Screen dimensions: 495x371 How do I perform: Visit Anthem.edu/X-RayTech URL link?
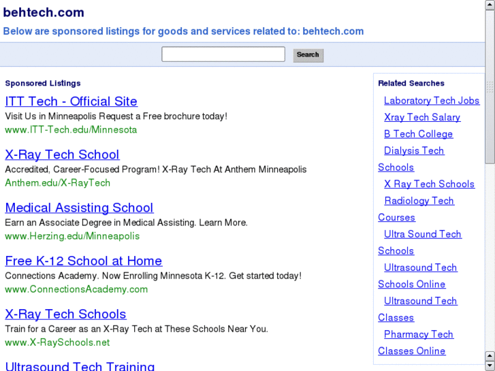point(57,183)
